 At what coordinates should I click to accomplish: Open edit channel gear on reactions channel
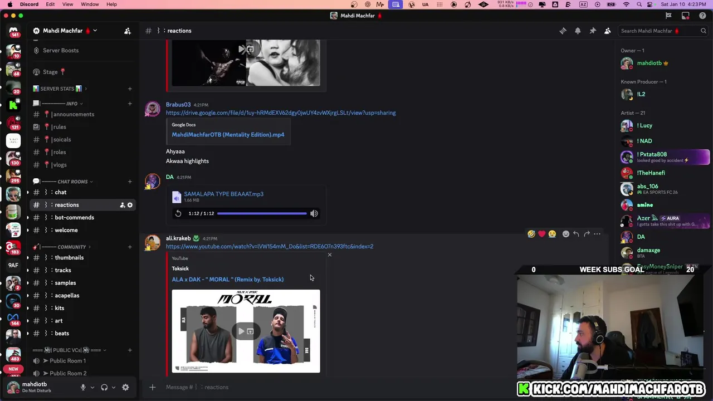pyautogui.click(x=130, y=205)
